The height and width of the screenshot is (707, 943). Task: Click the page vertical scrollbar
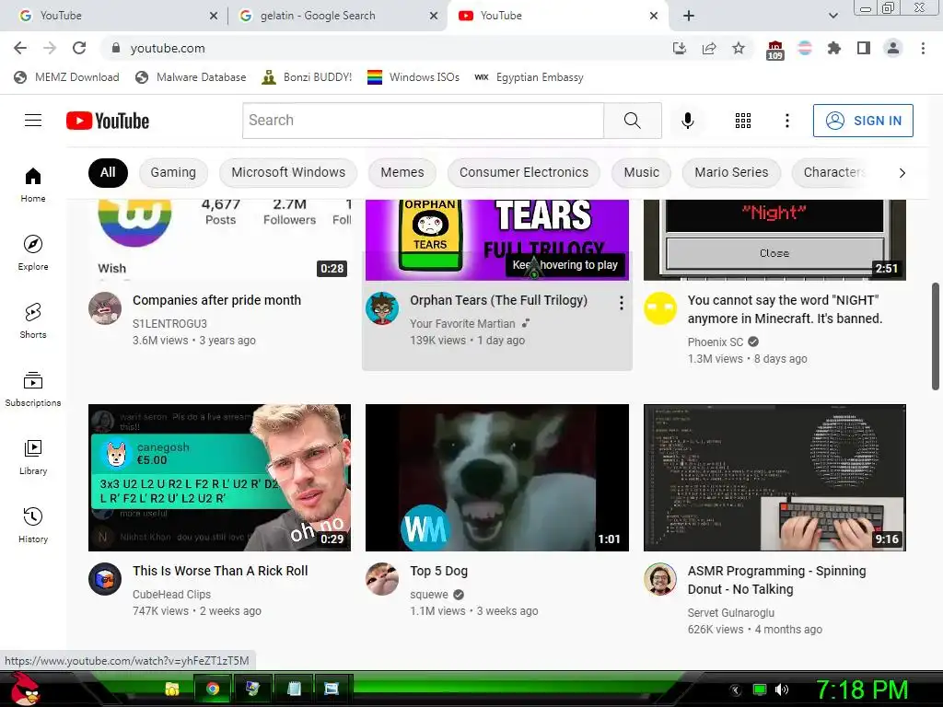(936, 337)
